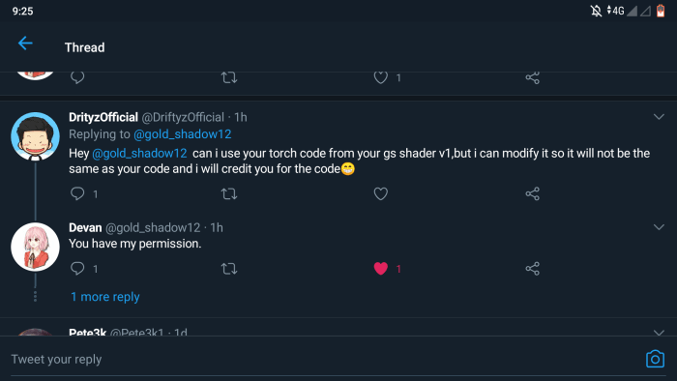The height and width of the screenshot is (381, 677).
Task: Share DrityzOfficial's tweet
Action: coord(532,193)
